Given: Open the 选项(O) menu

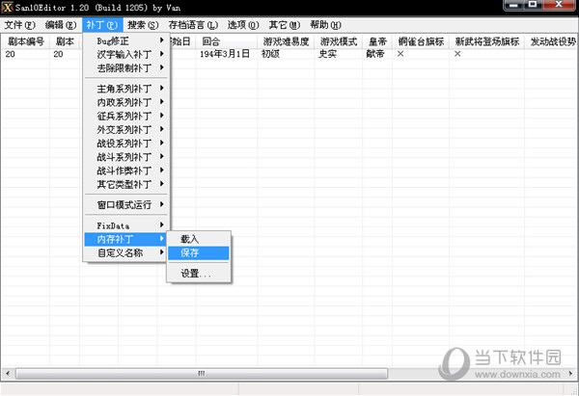Looking at the screenshot, I should (x=243, y=25).
